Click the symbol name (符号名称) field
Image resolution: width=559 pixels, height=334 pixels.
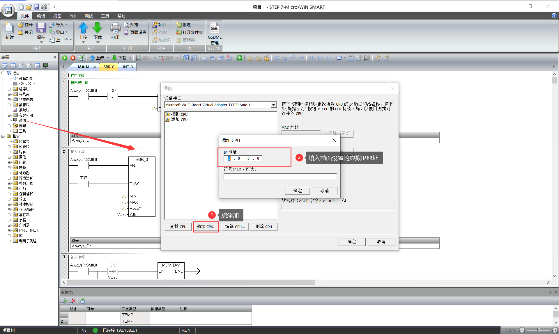pyautogui.click(x=280, y=177)
